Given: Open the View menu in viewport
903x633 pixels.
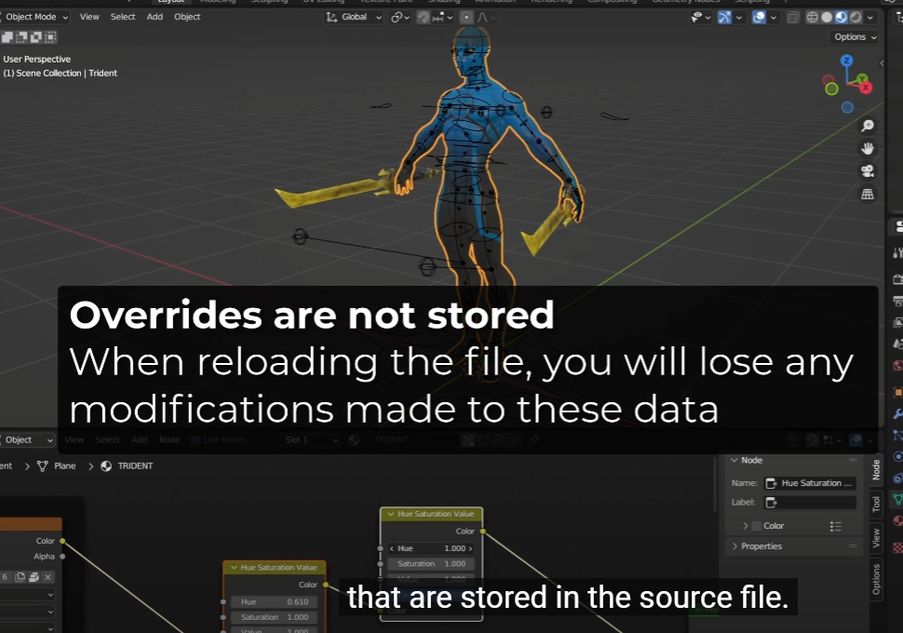Looking at the screenshot, I should click(x=89, y=18).
